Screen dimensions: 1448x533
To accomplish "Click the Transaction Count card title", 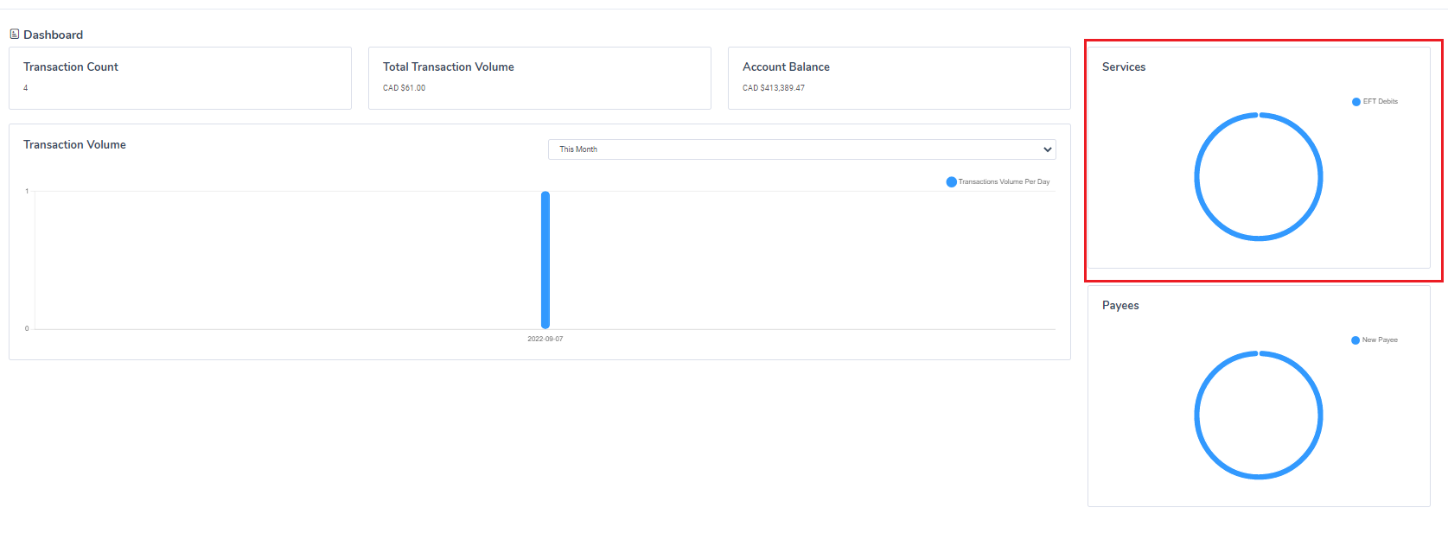I will click(71, 67).
